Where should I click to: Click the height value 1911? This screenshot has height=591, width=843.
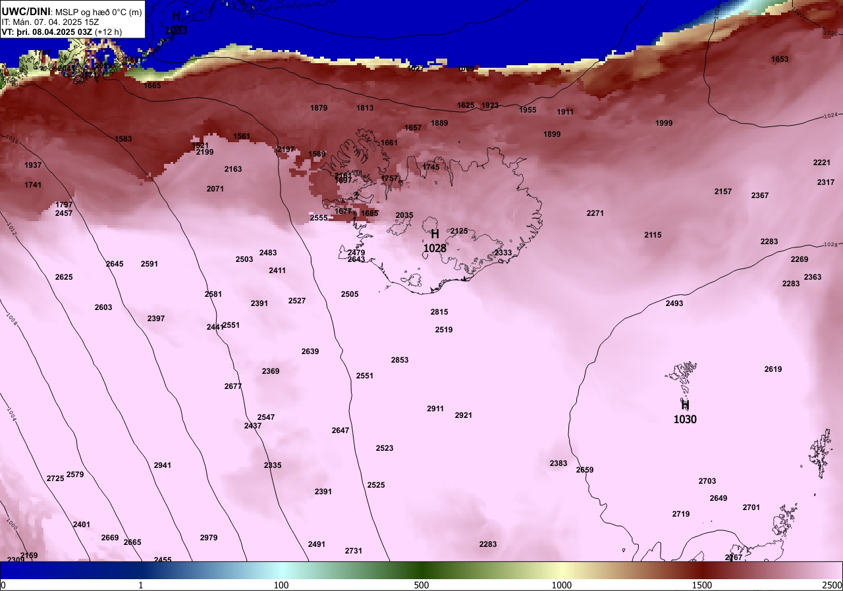tap(565, 112)
